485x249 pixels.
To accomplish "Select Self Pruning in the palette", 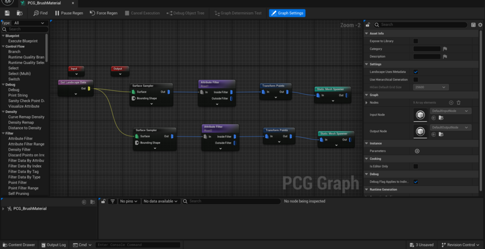I will [18, 194].
